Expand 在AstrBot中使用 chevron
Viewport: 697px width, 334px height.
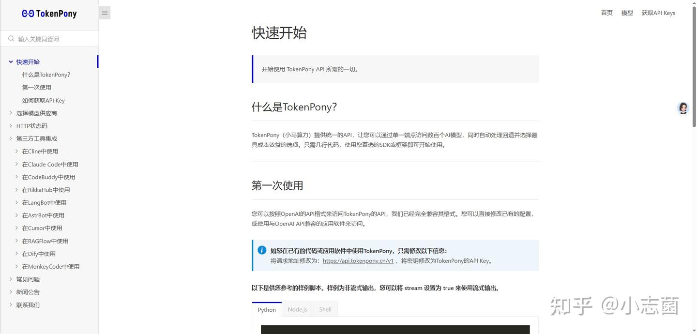coord(16,215)
